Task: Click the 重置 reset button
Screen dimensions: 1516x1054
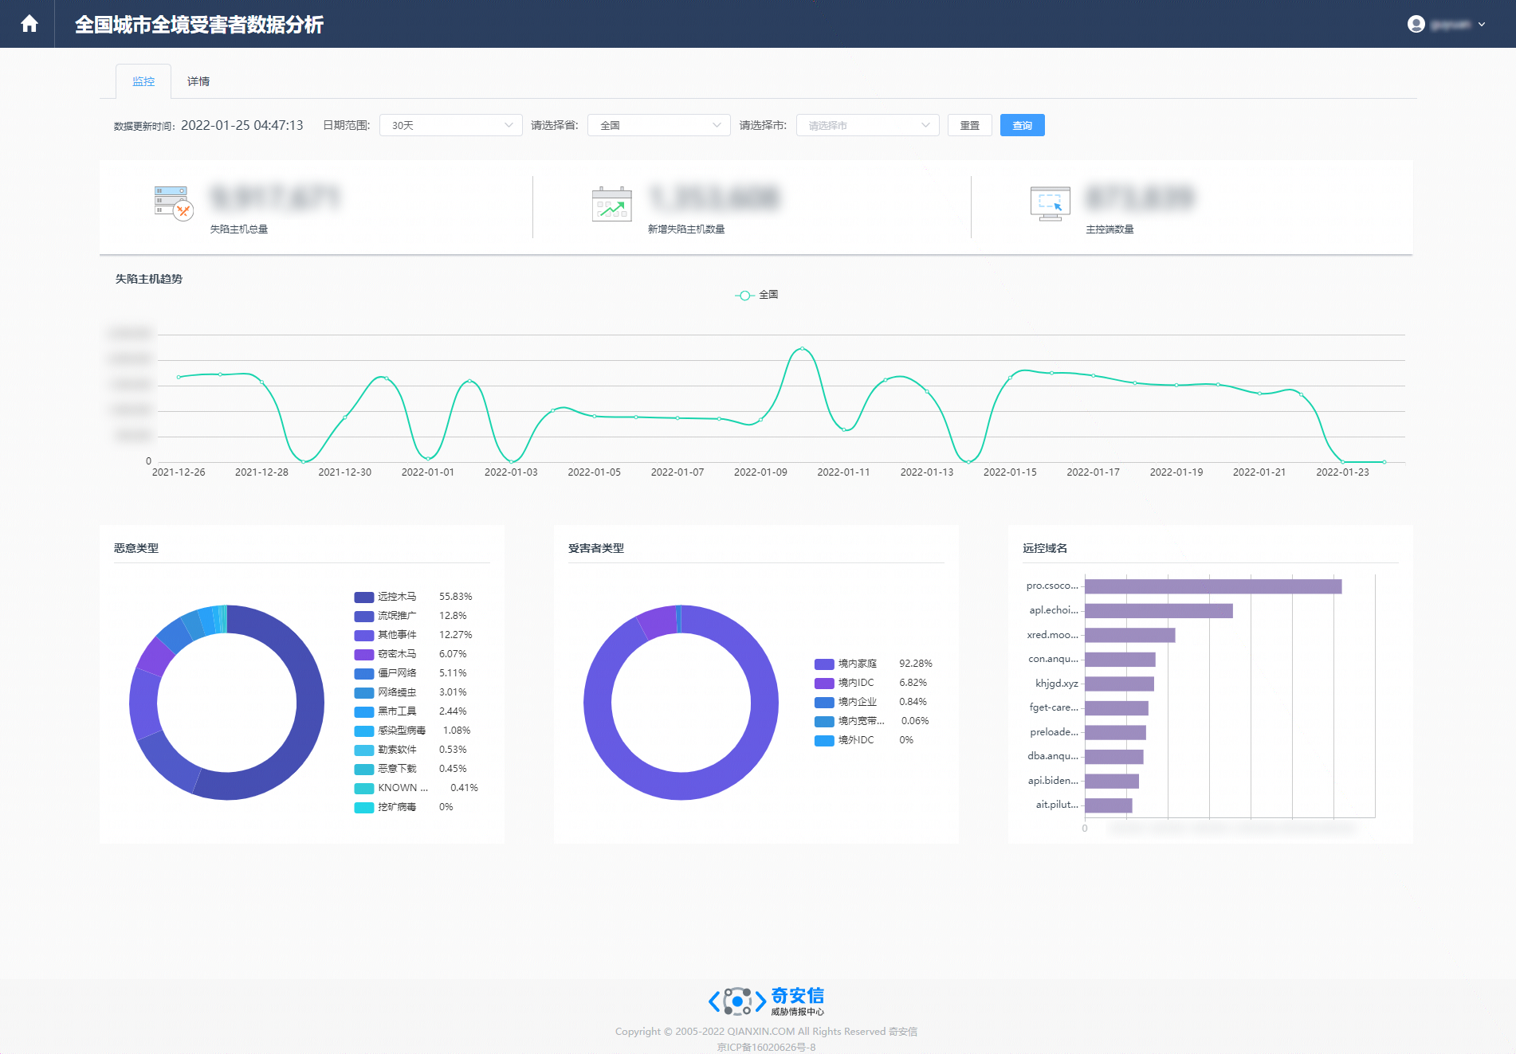Action: tap(970, 125)
